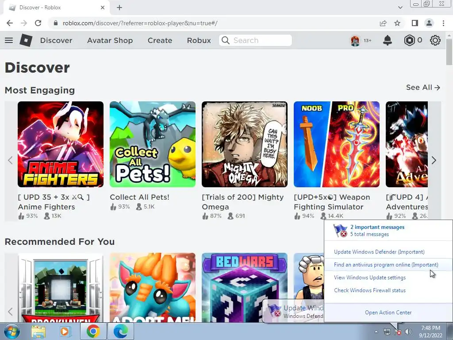Click the Roblox logo icon

click(26, 40)
